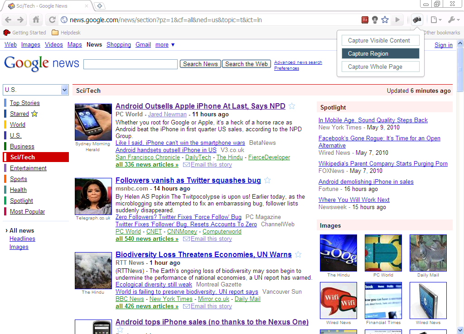Expand the 'All news' section
This screenshot has height=334, width=464.
(x=20, y=230)
